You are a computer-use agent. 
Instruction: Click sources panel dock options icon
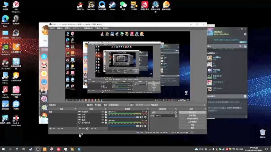pos(105,109)
